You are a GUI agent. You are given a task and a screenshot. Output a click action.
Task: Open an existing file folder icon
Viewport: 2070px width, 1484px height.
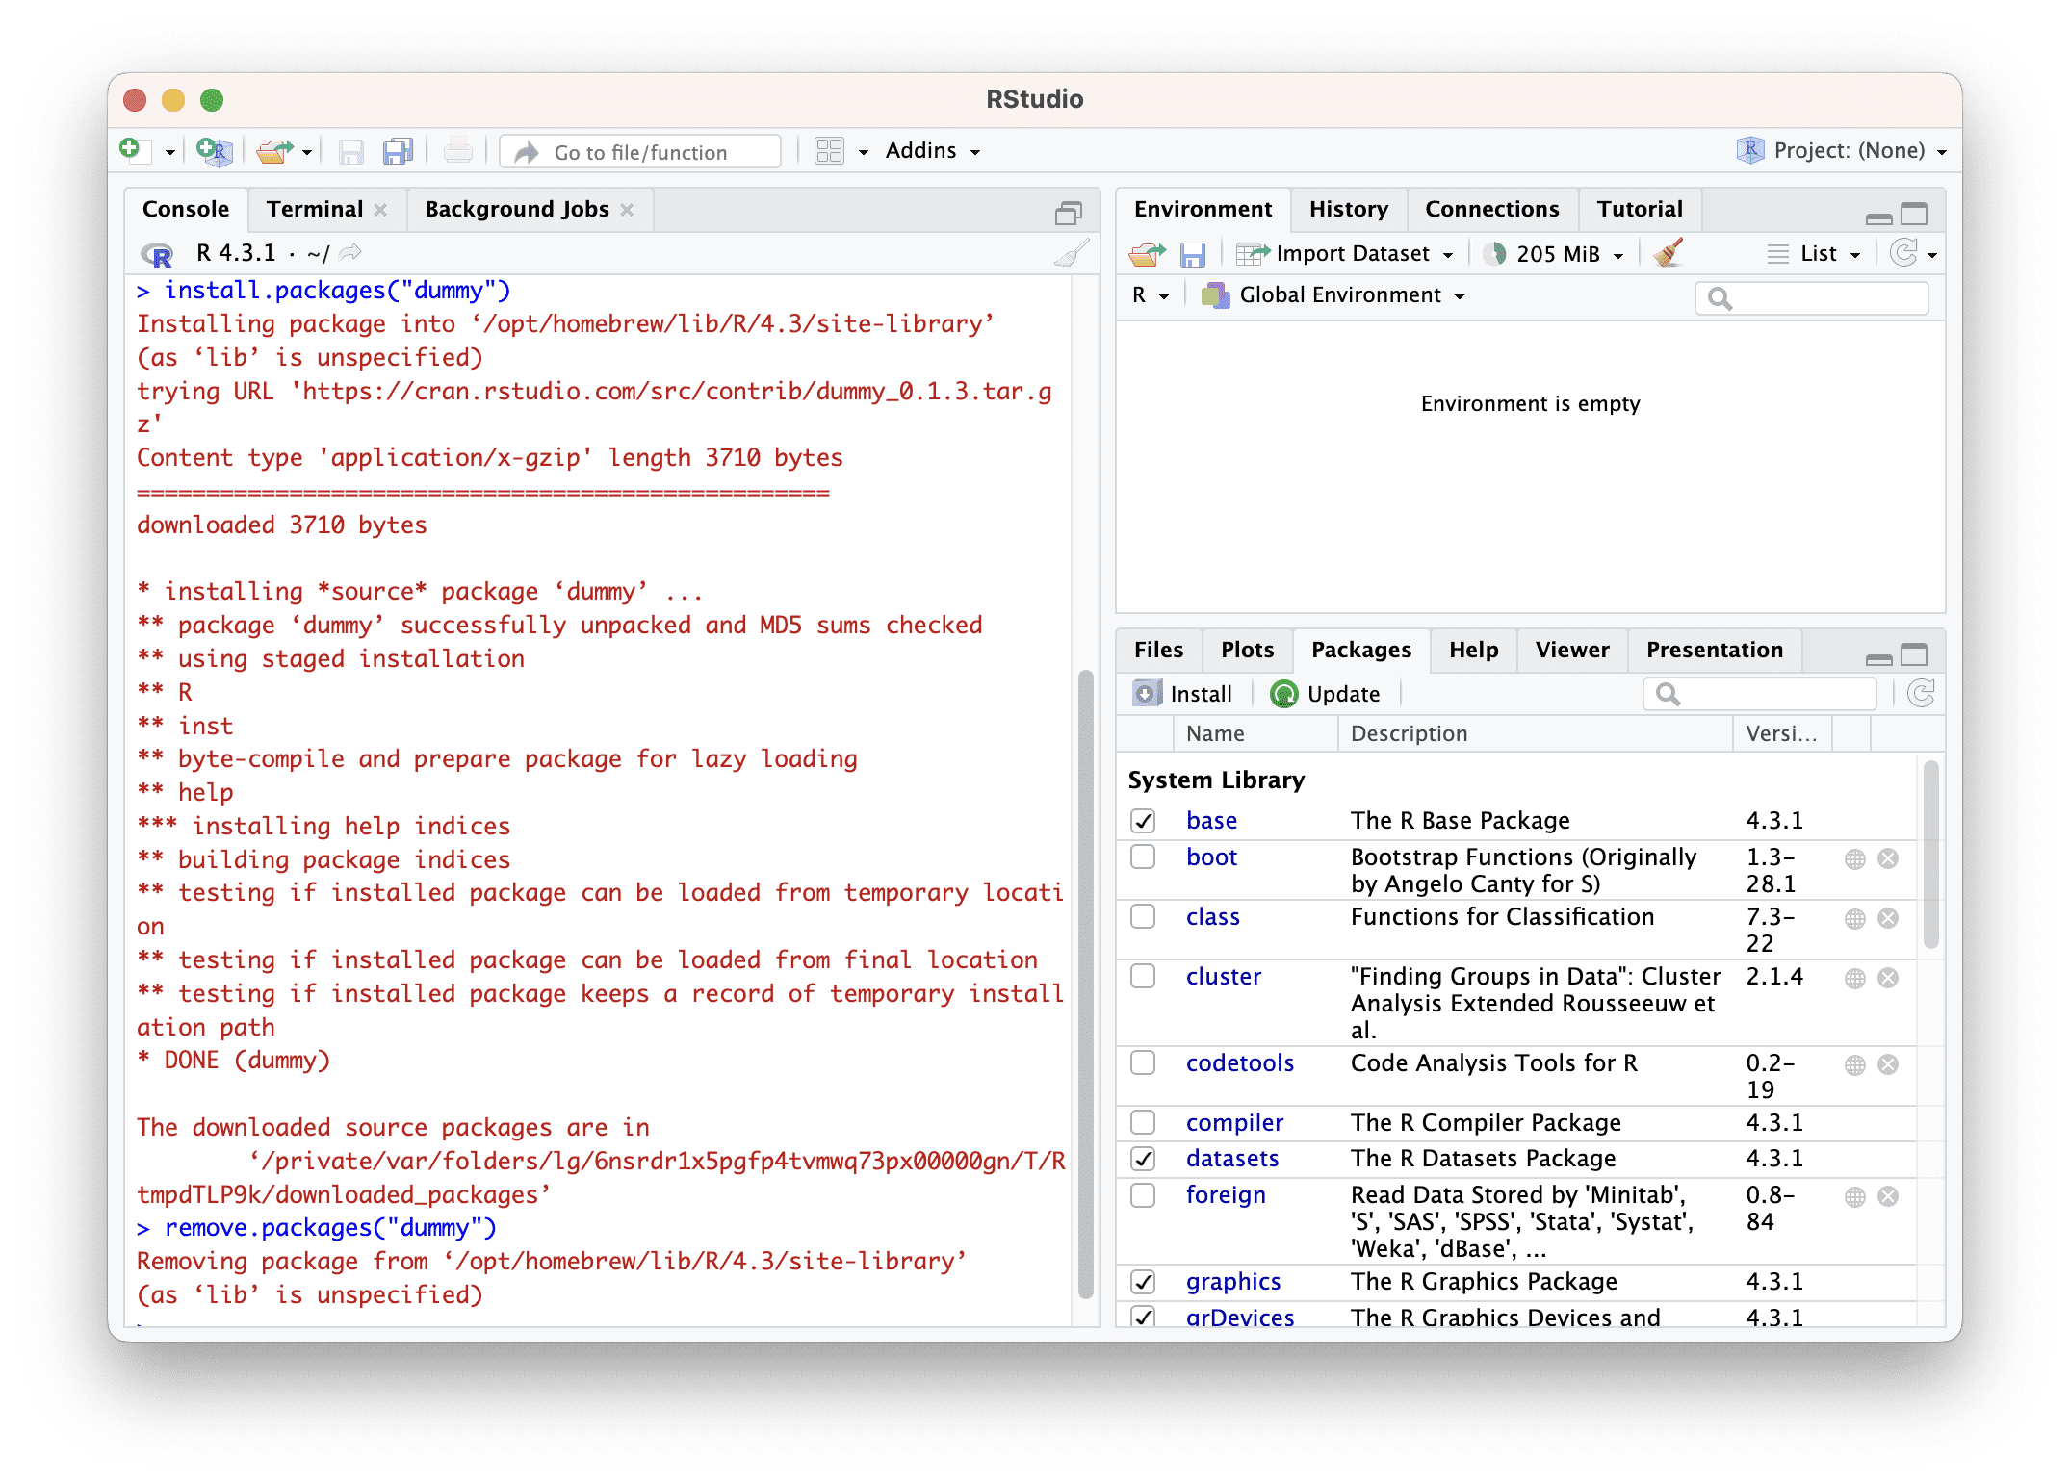pyautogui.click(x=274, y=151)
